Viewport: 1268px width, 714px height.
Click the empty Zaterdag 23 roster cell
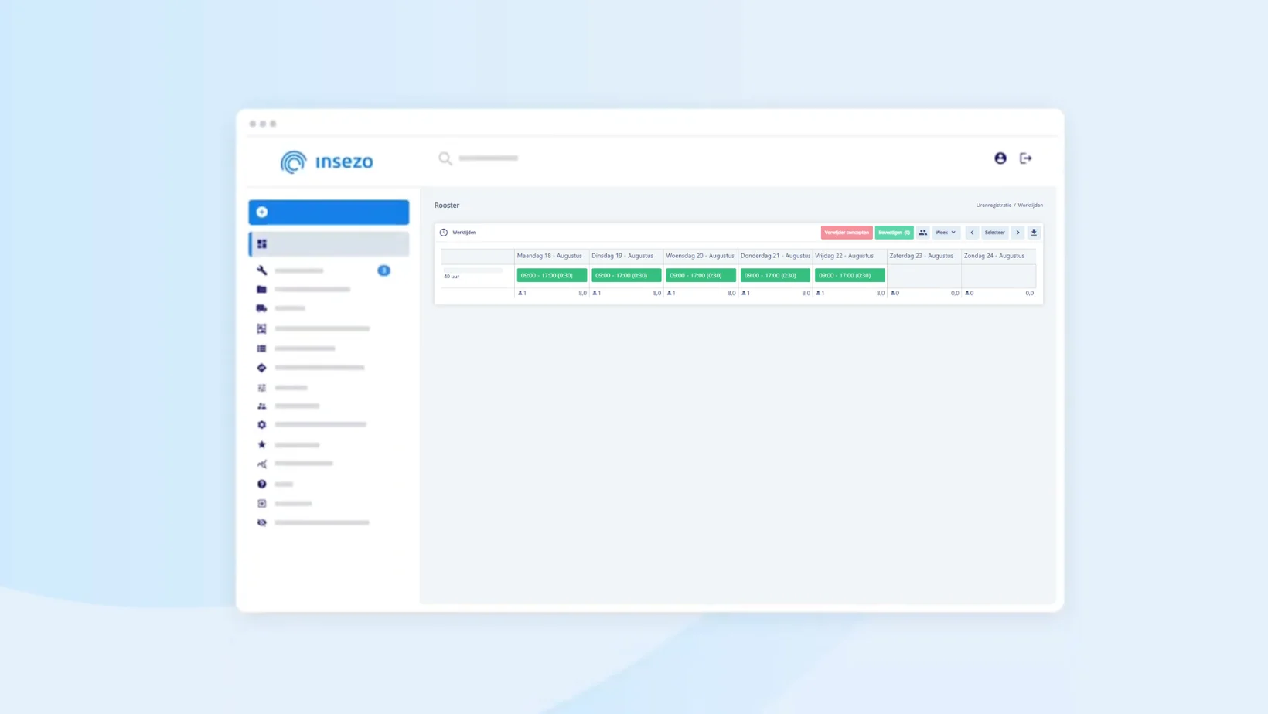(924, 276)
